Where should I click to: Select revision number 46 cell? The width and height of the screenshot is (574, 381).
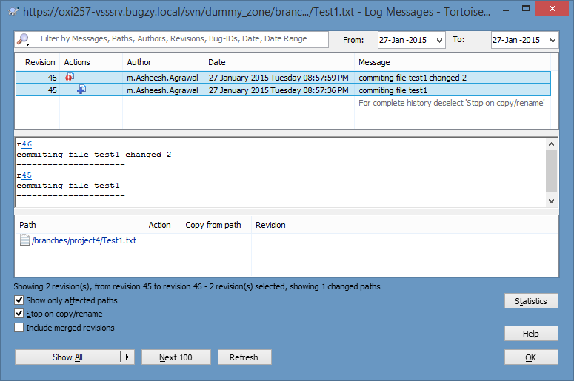[x=53, y=78]
